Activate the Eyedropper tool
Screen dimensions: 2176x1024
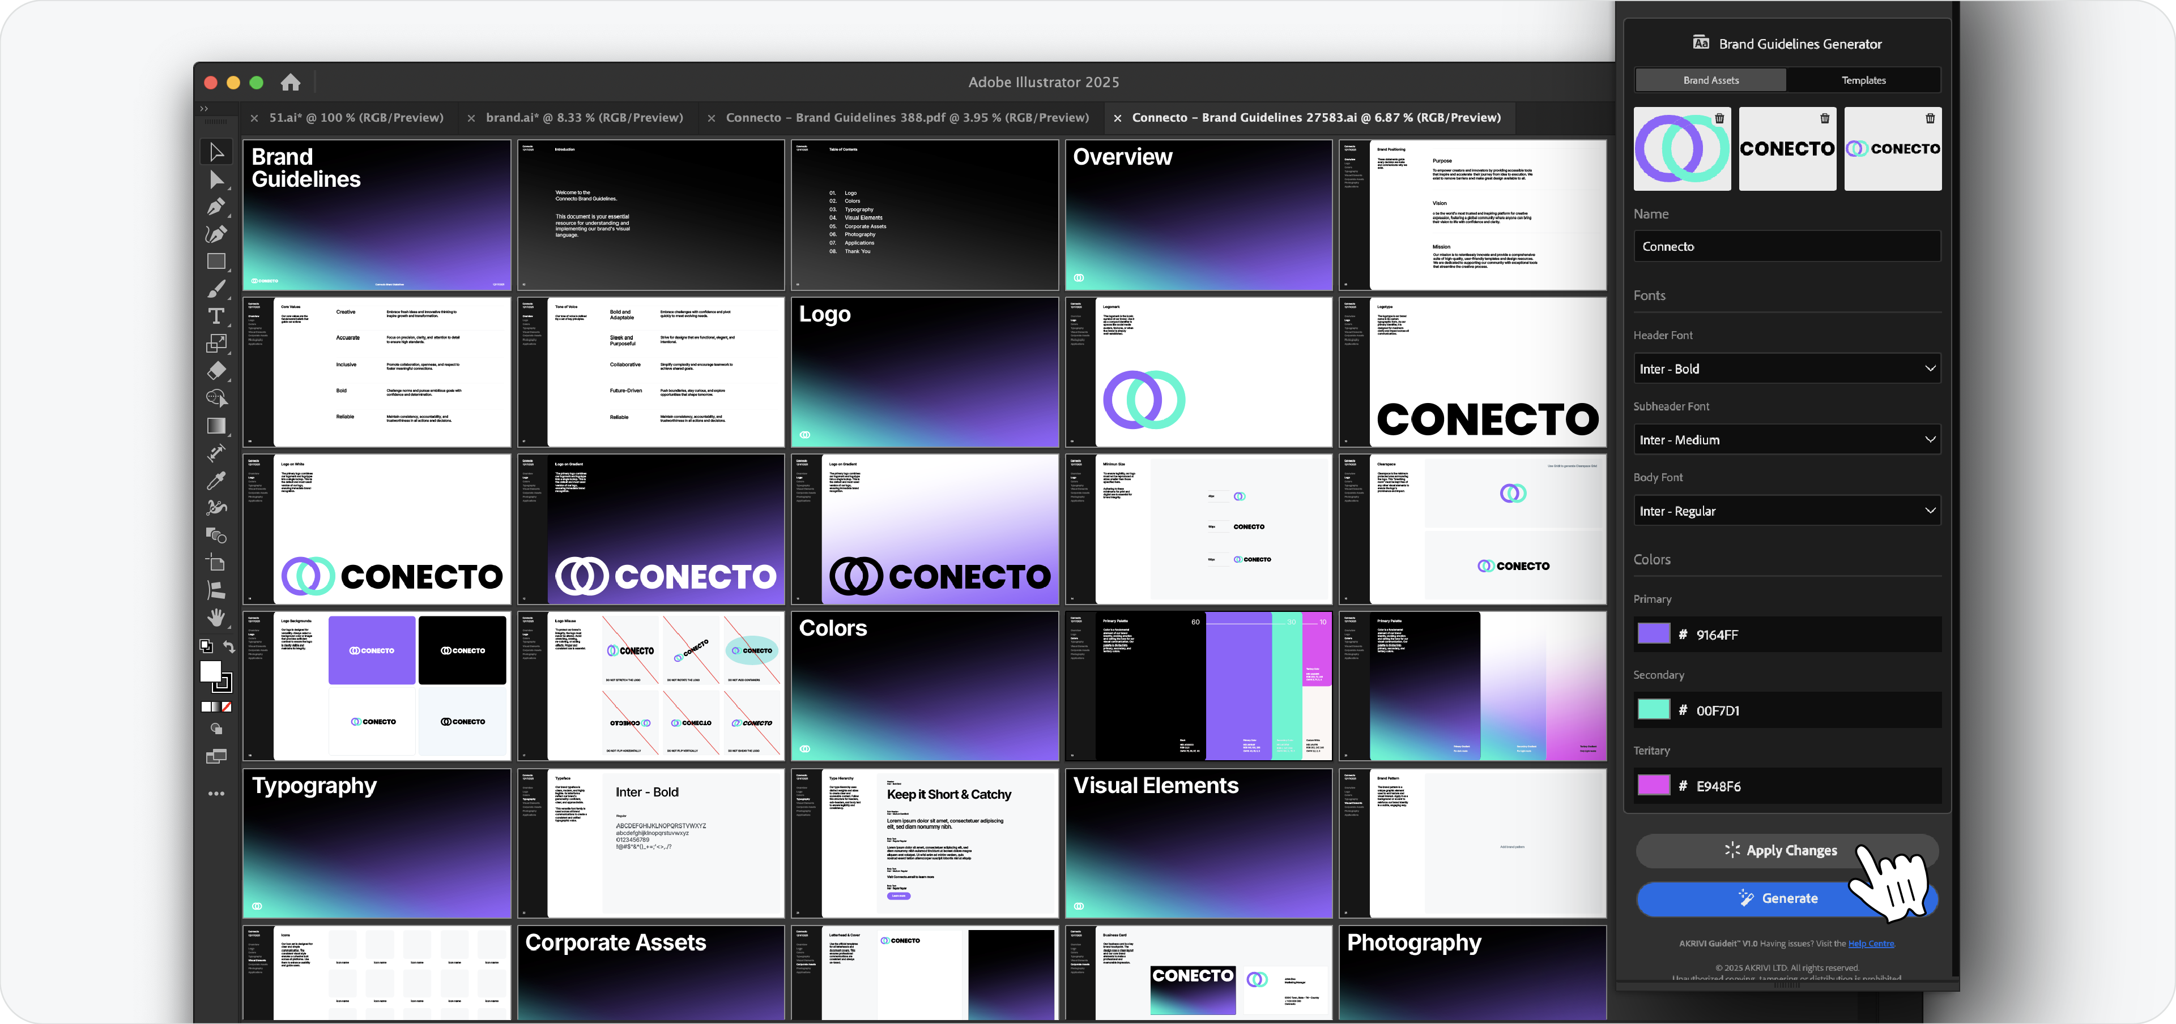[x=216, y=481]
